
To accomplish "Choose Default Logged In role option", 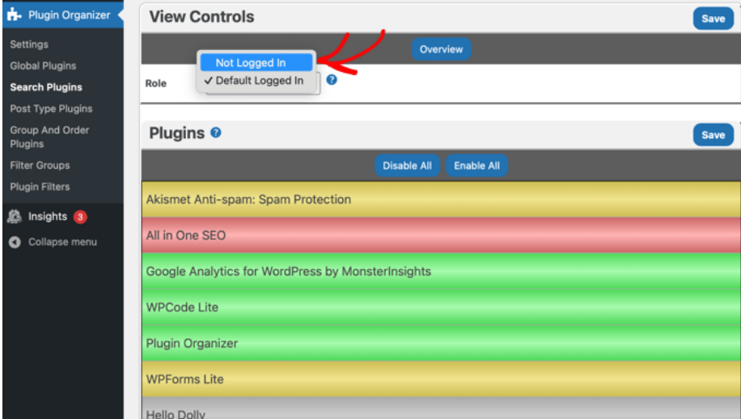I will [259, 81].
